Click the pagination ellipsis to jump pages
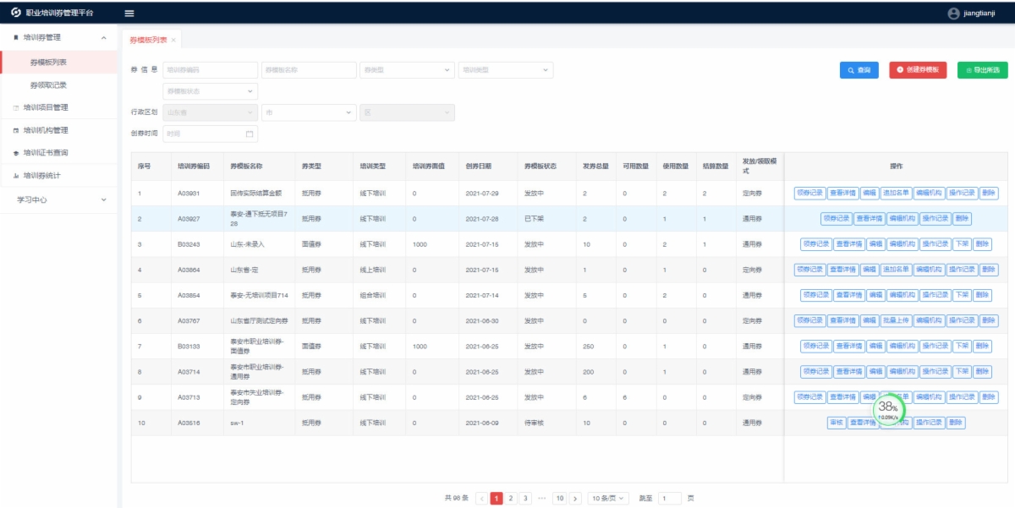The width and height of the screenshot is (1015, 508). coord(541,499)
